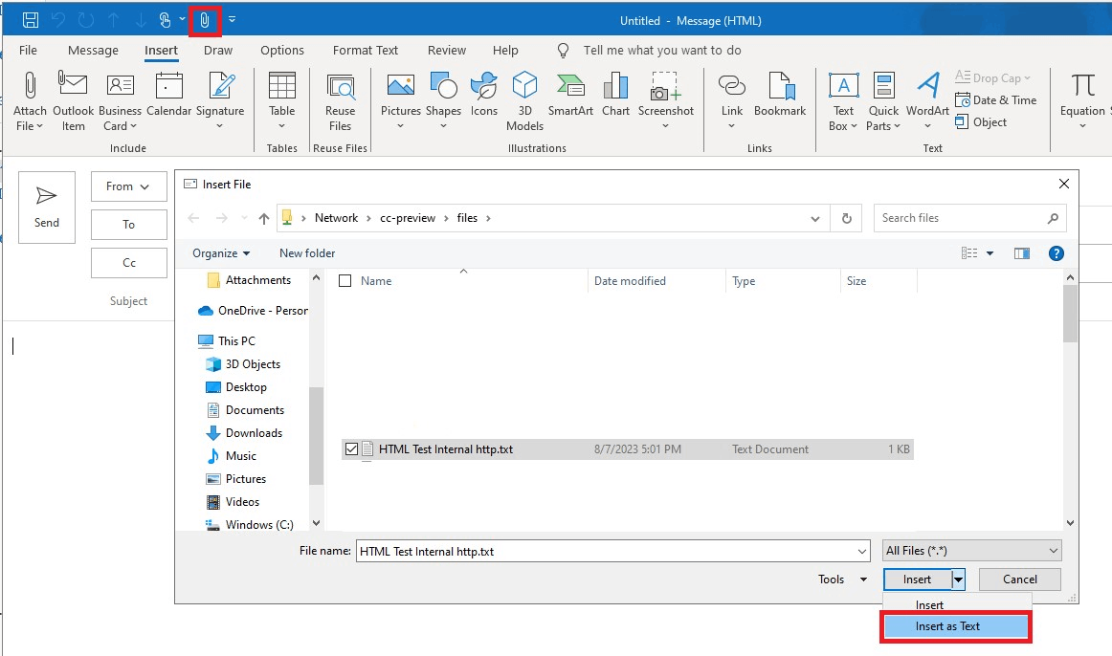Open the Signature menu

[x=220, y=101]
